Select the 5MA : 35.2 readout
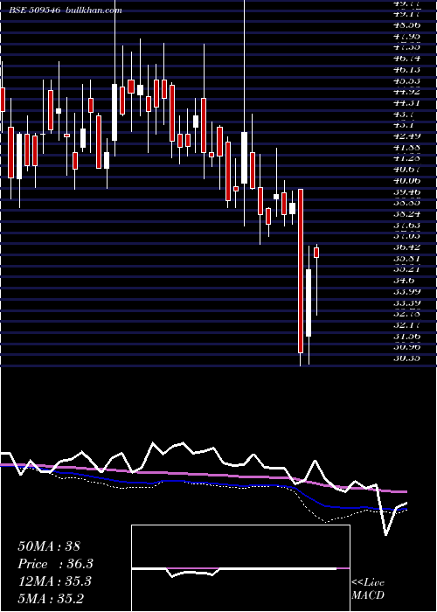Screen dimensions: 437x612 click(51, 599)
